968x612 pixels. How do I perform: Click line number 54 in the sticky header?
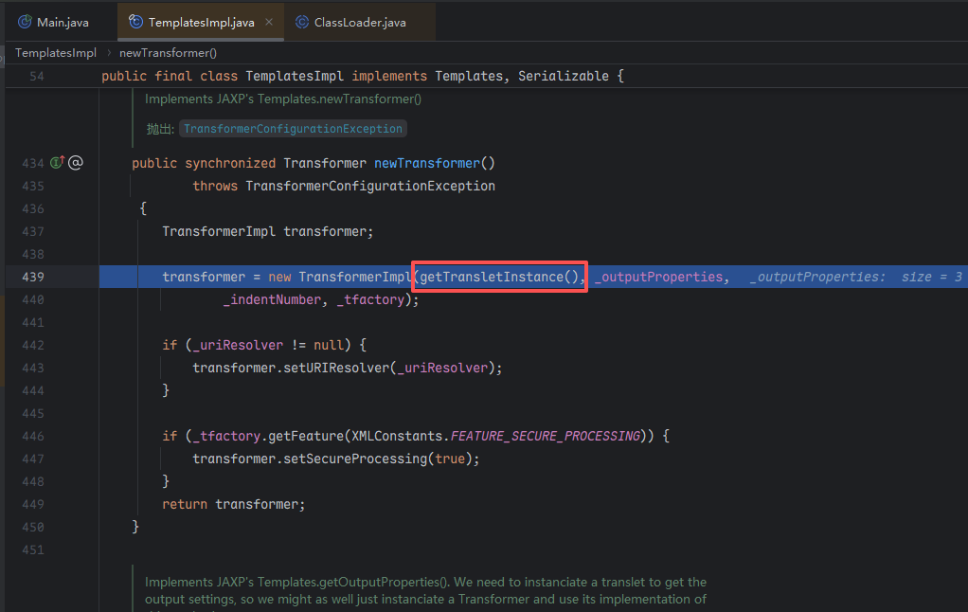point(36,76)
